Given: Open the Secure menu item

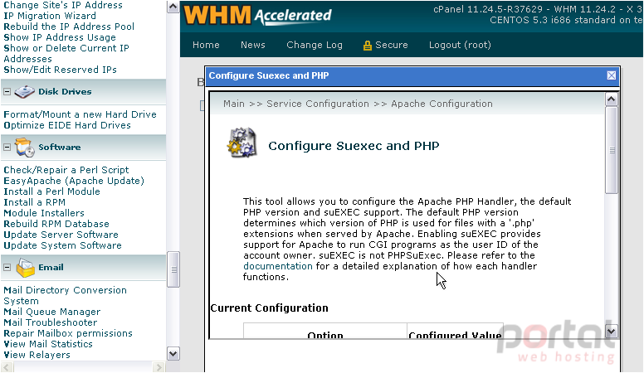Looking at the screenshot, I should (x=385, y=45).
